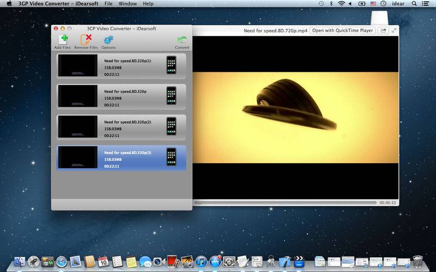The width and height of the screenshot is (436, 272).
Task: Open the idear user menu
Action: (x=398, y=4)
